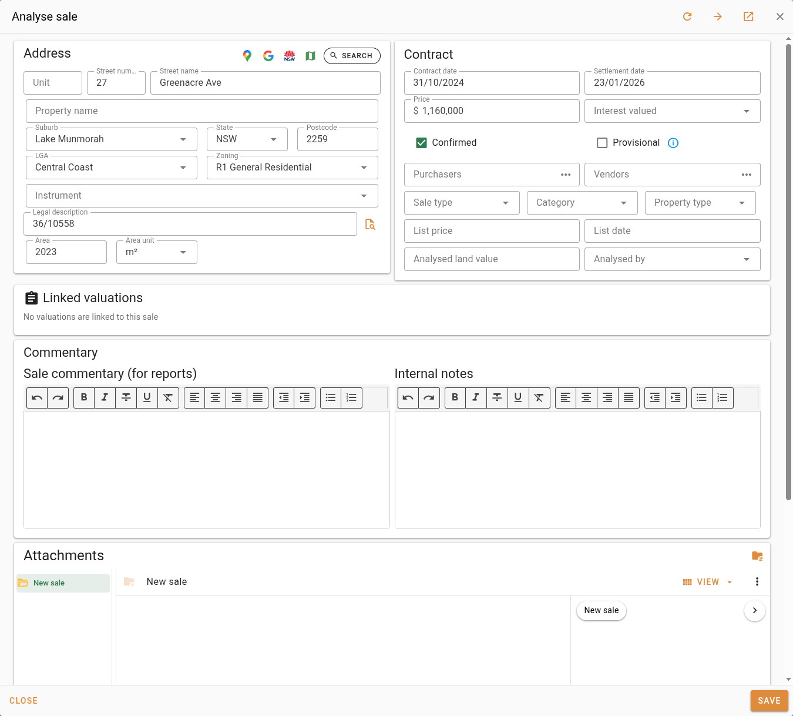Select the New sale folder in tree
The height and width of the screenshot is (716, 793).
(63, 583)
